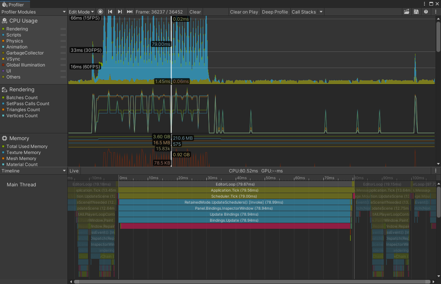The width and height of the screenshot is (441, 284).
Task: Open the Profiler help icon
Action: (426, 12)
